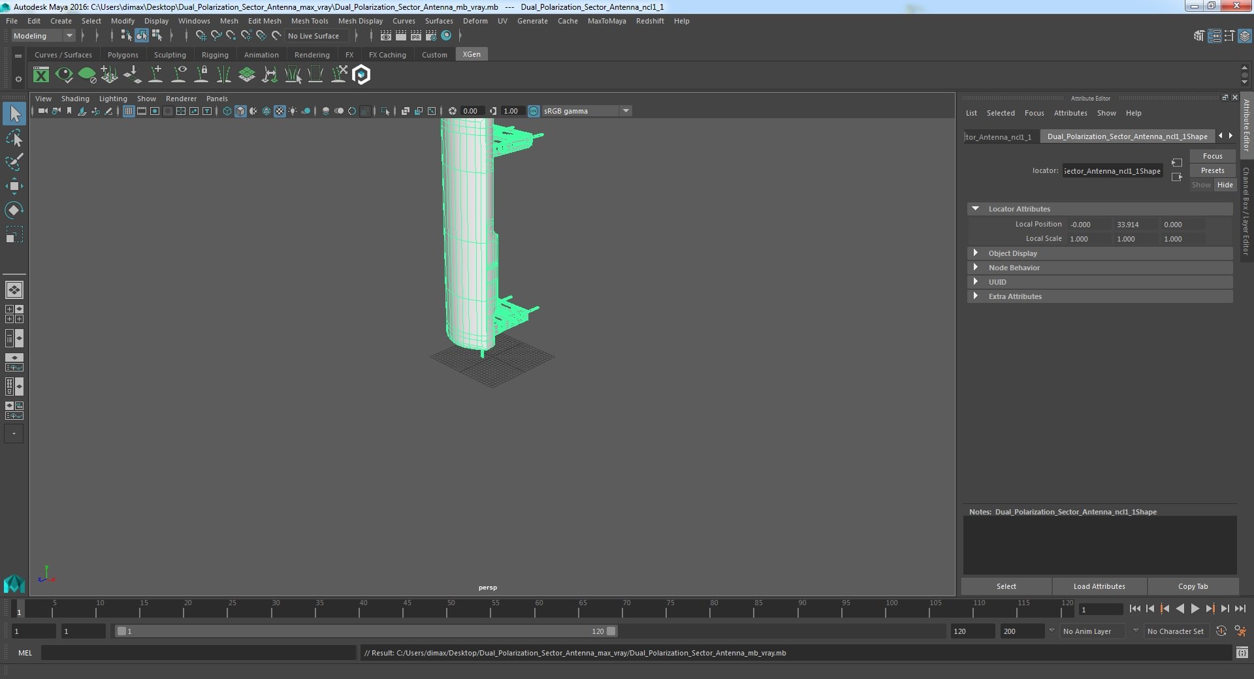Click the MEL command line input
The width and height of the screenshot is (1254, 679).
coord(198,652)
